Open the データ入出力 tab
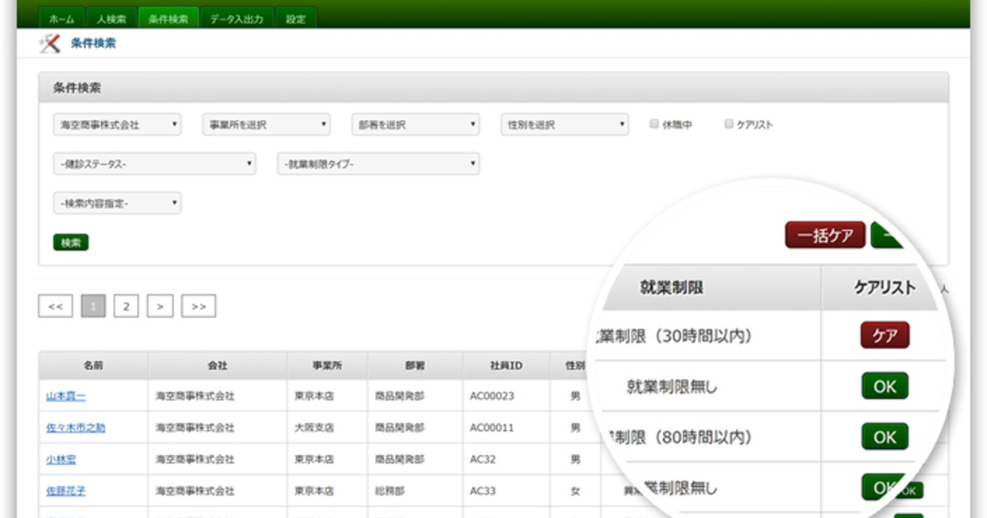The width and height of the screenshot is (987, 518). click(236, 18)
